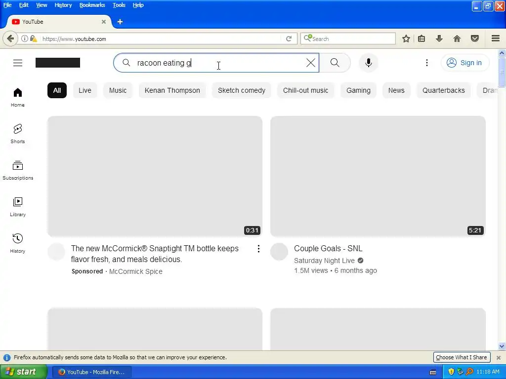Click the McCormick Spice advertiser name
The width and height of the screenshot is (506, 379).
135,271
